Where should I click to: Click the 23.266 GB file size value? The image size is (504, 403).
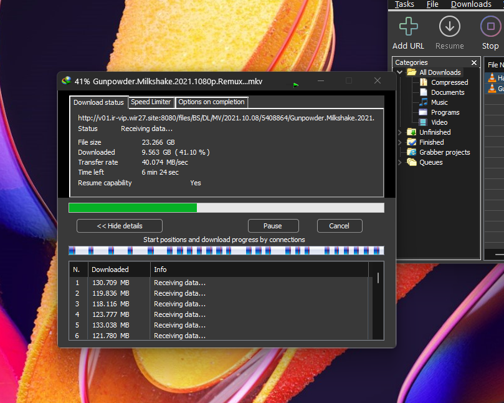(x=158, y=142)
